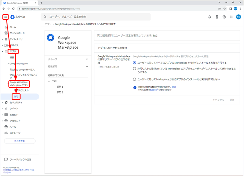This screenshot has width=244, height=176.
Task: Expand お支払い sidebar arrow
Action: click(2, 115)
